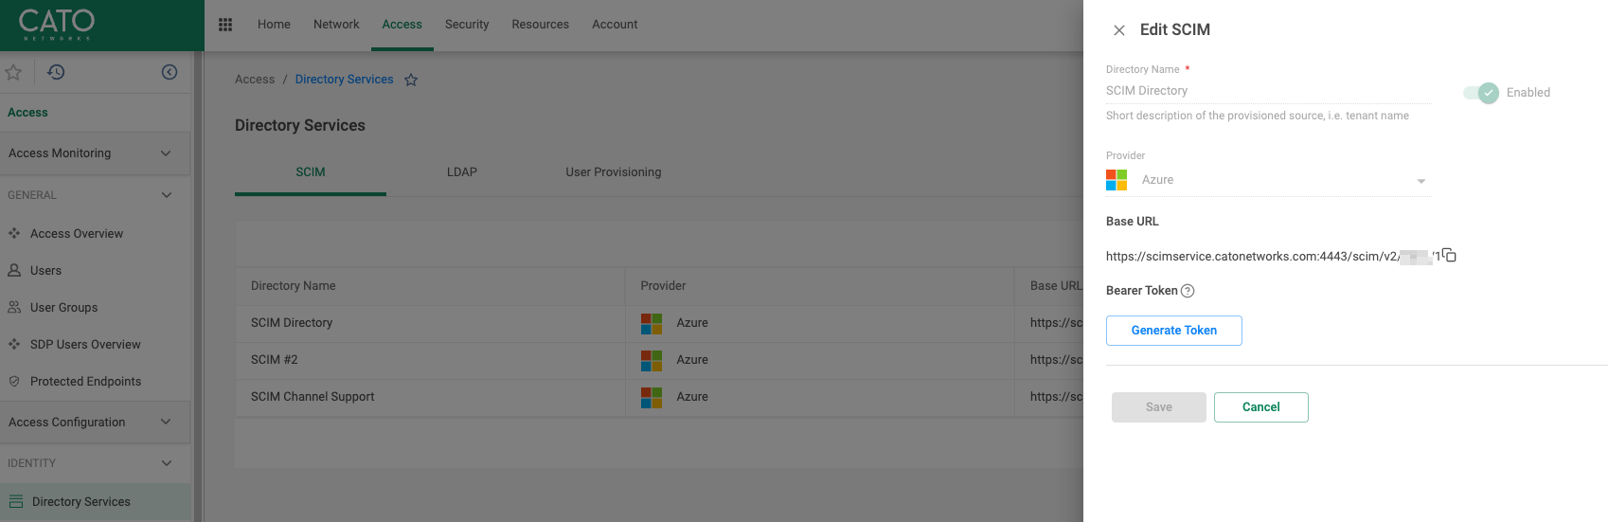Open the Resources menu
Screen dimensions: 1608x522
point(540,25)
